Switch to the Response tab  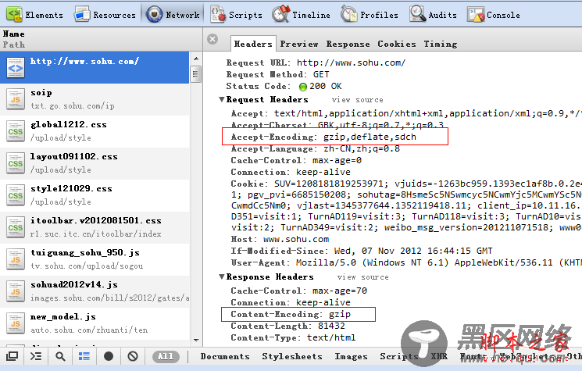[348, 44]
